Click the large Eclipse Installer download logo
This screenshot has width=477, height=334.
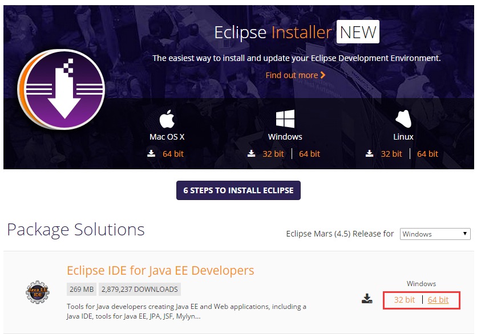tap(62, 89)
